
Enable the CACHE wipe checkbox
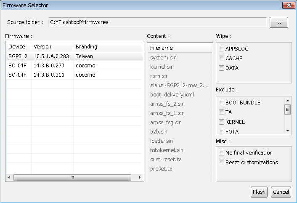click(x=221, y=58)
